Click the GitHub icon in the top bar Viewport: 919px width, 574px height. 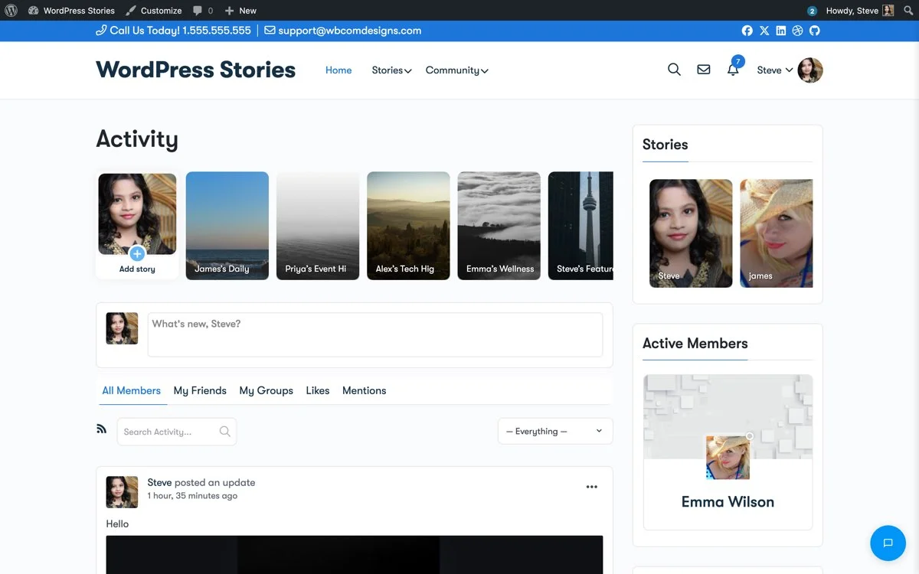[x=814, y=31]
